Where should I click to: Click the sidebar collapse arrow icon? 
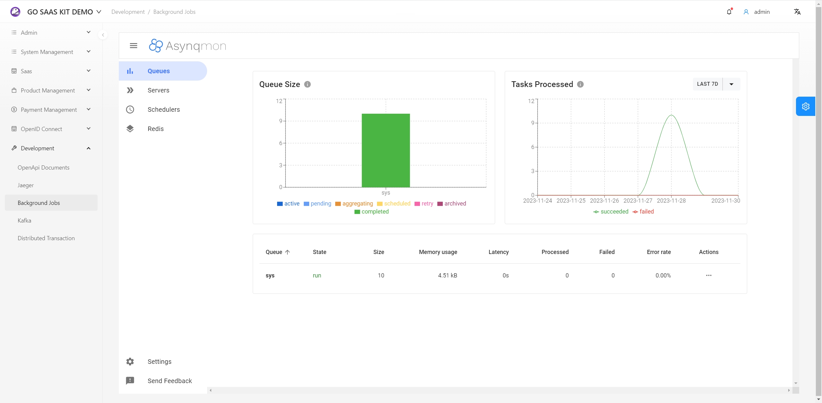(x=103, y=35)
